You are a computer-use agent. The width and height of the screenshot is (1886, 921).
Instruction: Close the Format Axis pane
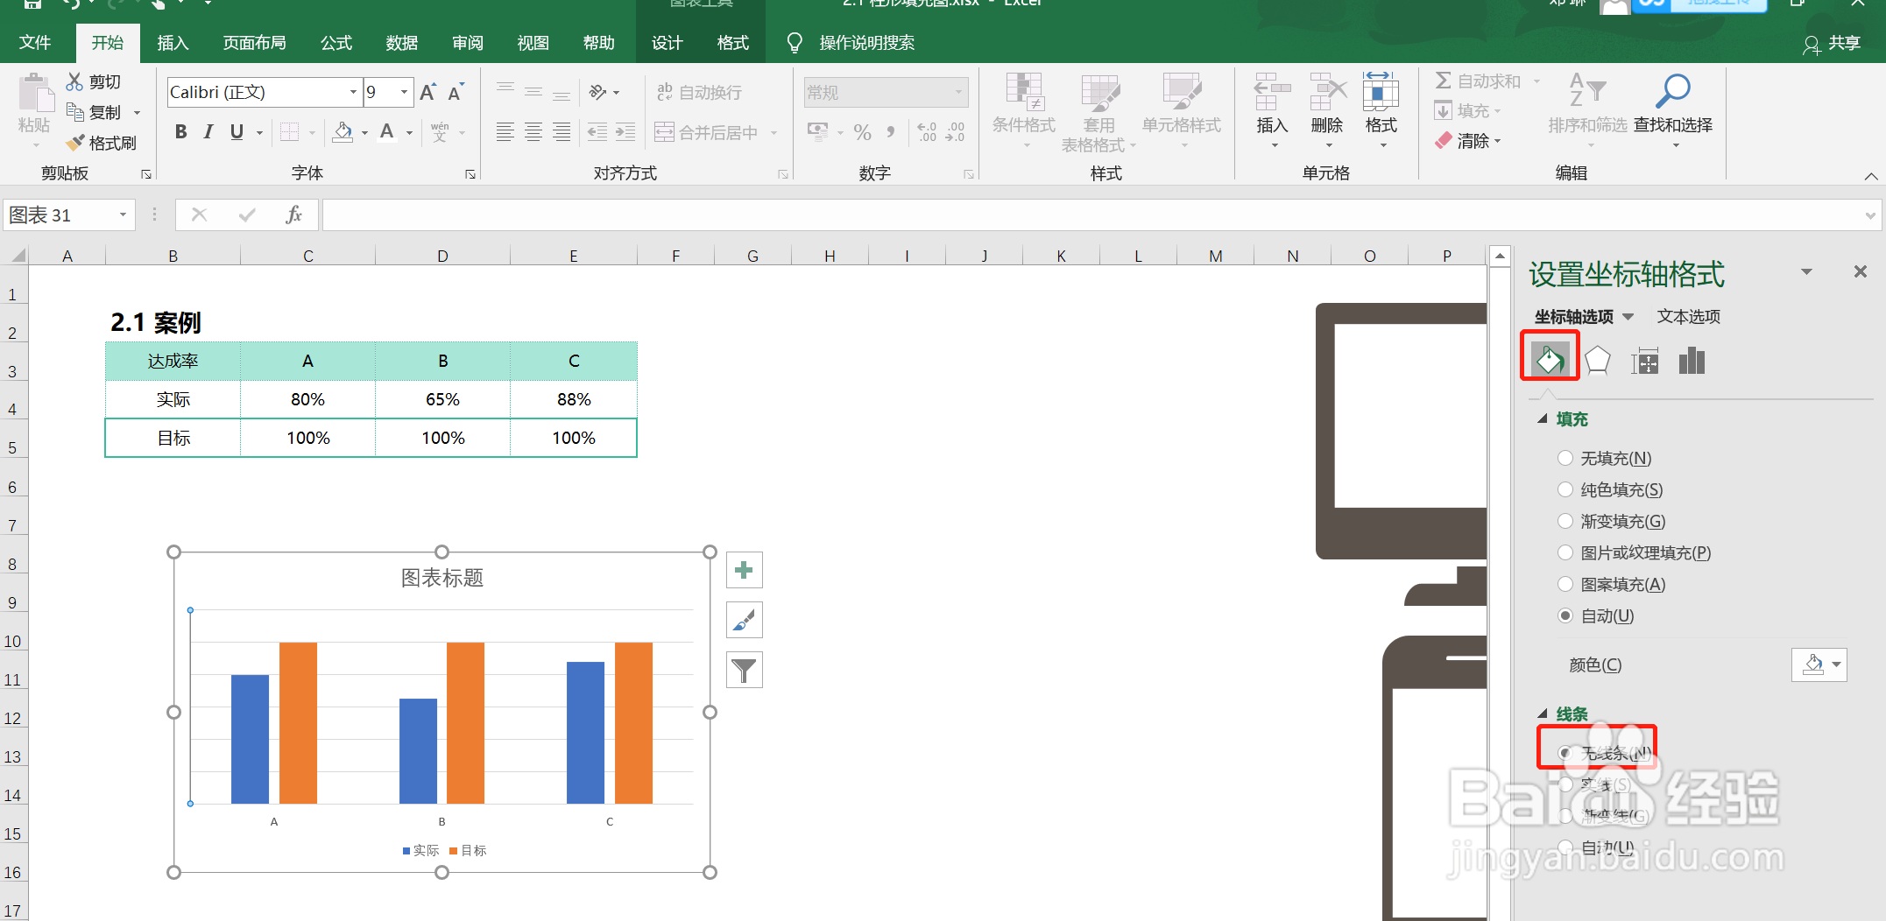[x=1861, y=272]
